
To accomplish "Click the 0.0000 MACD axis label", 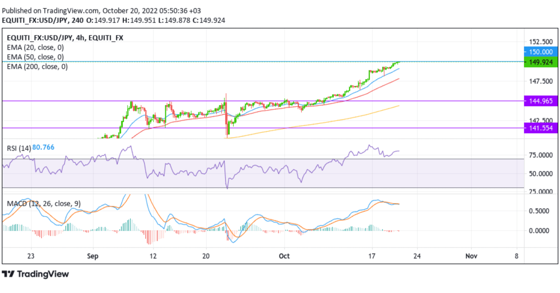I will pyautogui.click(x=539, y=231).
